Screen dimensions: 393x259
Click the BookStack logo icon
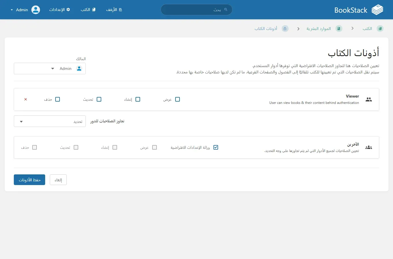(377, 10)
